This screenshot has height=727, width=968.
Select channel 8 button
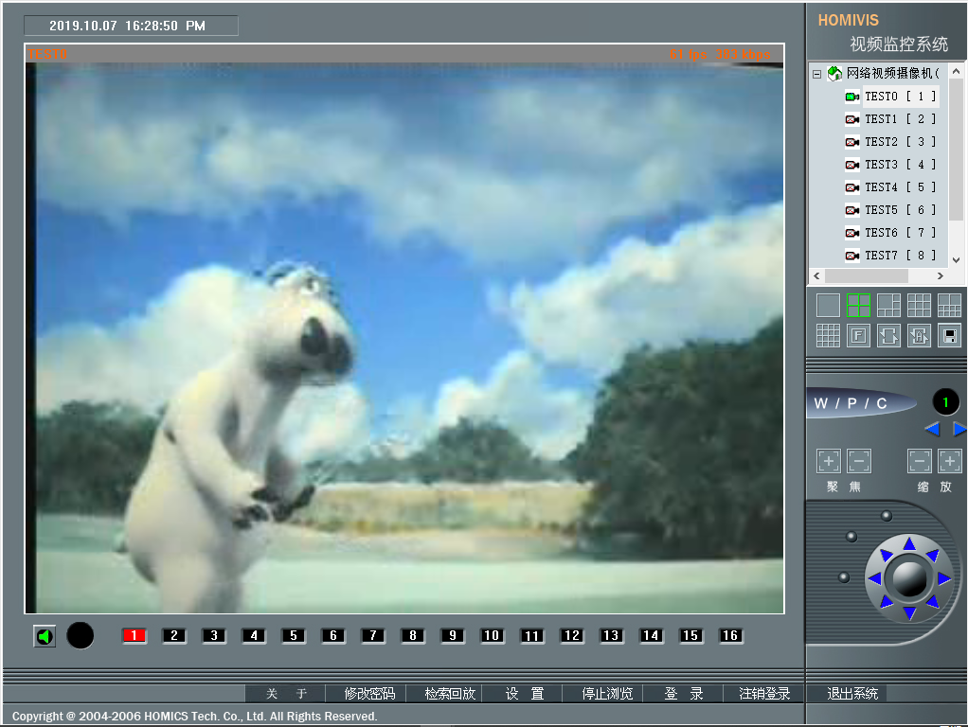412,636
